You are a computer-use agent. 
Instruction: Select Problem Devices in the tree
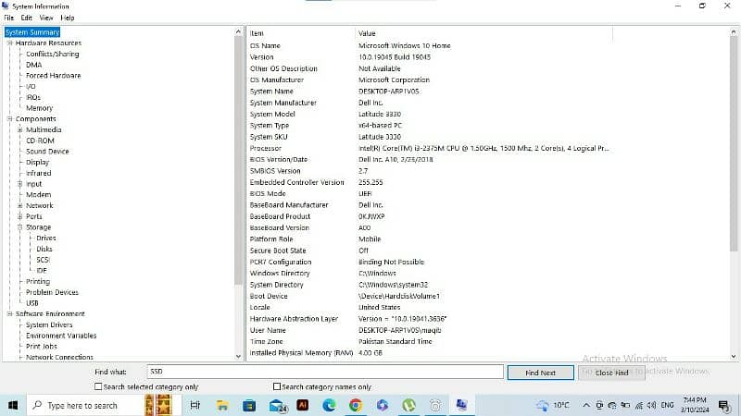tap(52, 292)
